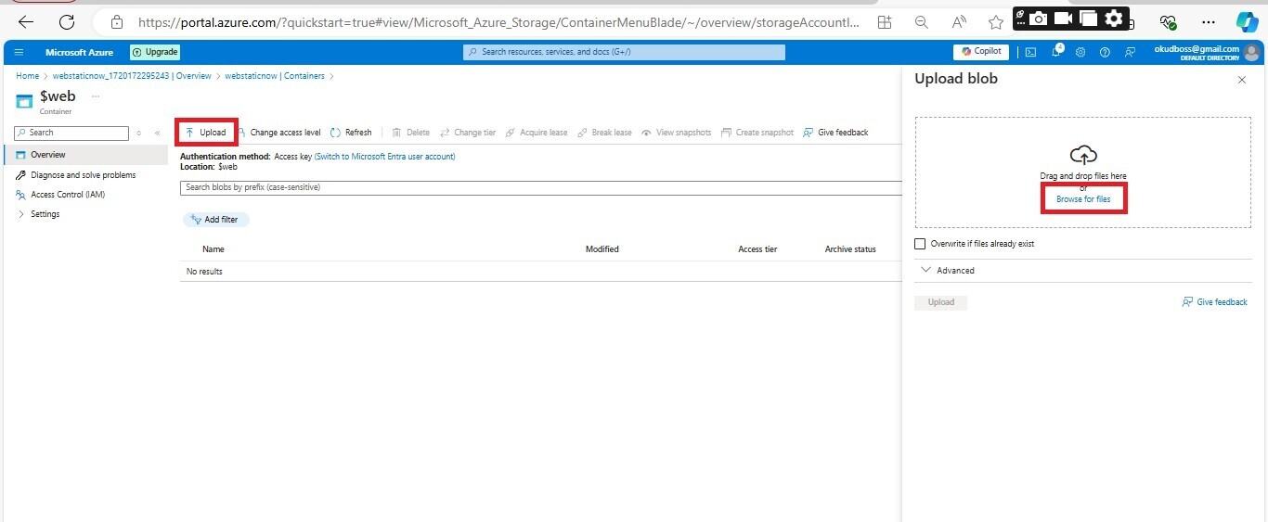Click the browser back arrow
This screenshot has width=1268, height=522.
pos(26,21)
